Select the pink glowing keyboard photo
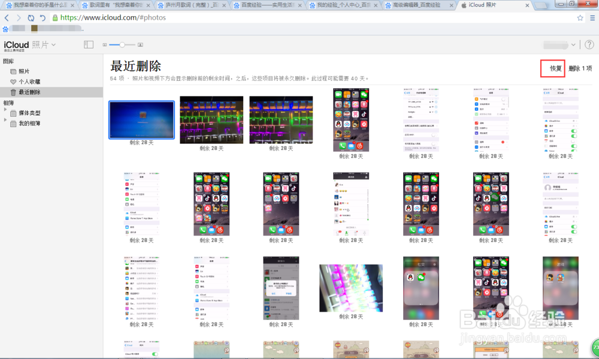The height and width of the screenshot is (359, 599). [351, 288]
